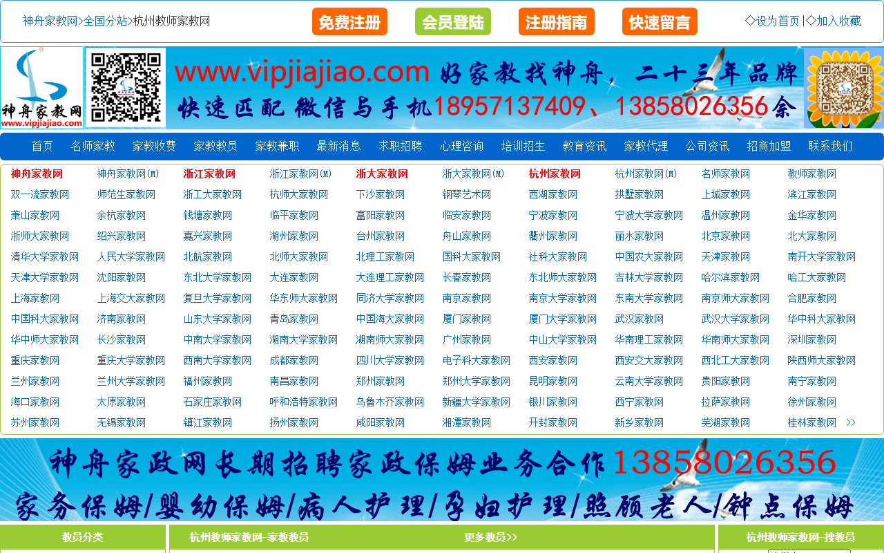Click 加入收藏 link
Viewport: 884px width, 553px height.
click(x=838, y=21)
